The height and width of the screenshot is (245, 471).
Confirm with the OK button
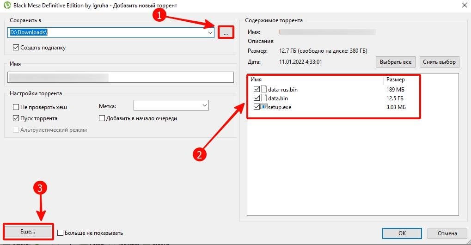coord(402,233)
